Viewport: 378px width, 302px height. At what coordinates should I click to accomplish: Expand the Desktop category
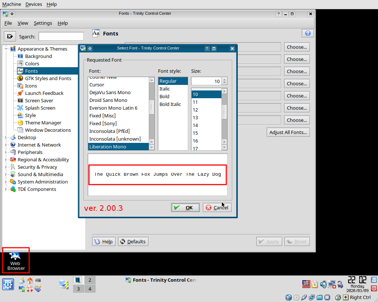pos(7,138)
